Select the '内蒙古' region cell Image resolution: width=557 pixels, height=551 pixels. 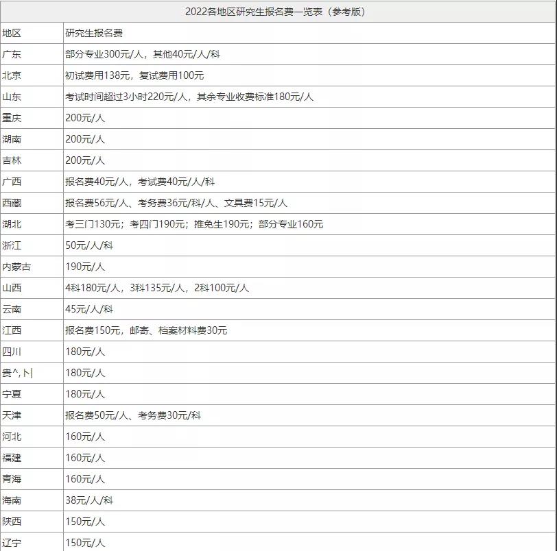tap(16, 267)
